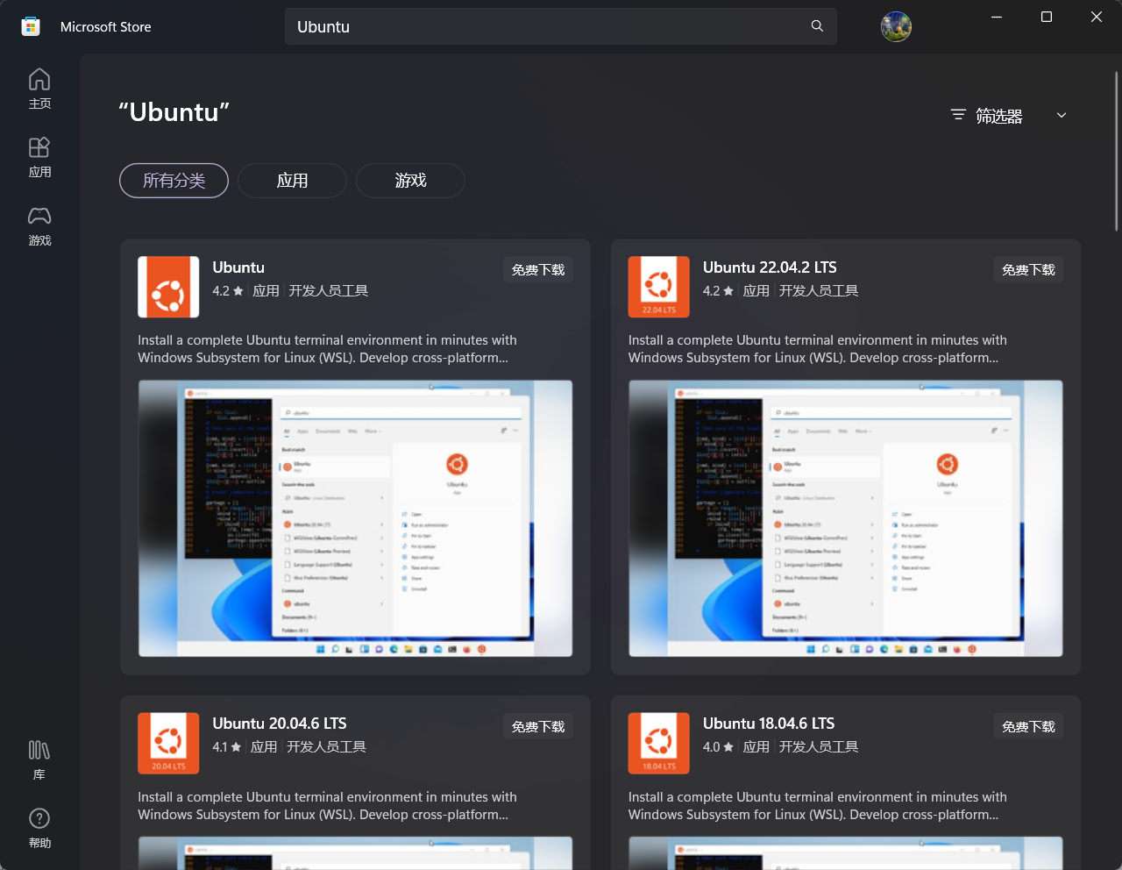This screenshot has width=1122, height=870.
Task: Click the Ubuntu 20.04 LTS app icon
Action: (x=168, y=743)
